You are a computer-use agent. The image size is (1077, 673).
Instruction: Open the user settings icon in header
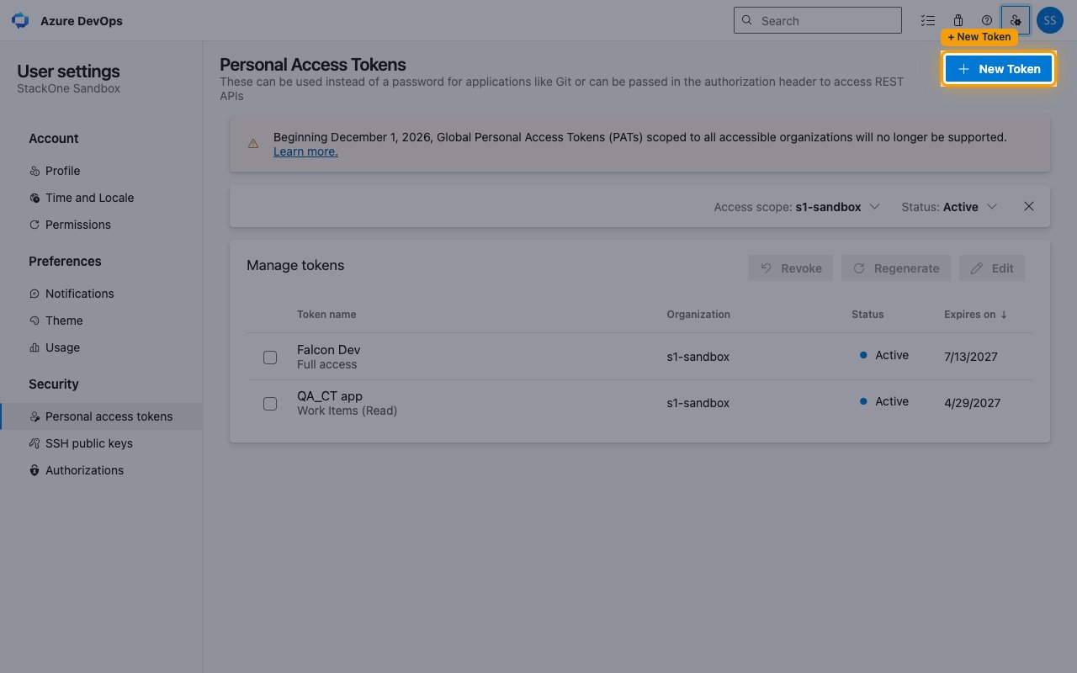click(1016, 20)
